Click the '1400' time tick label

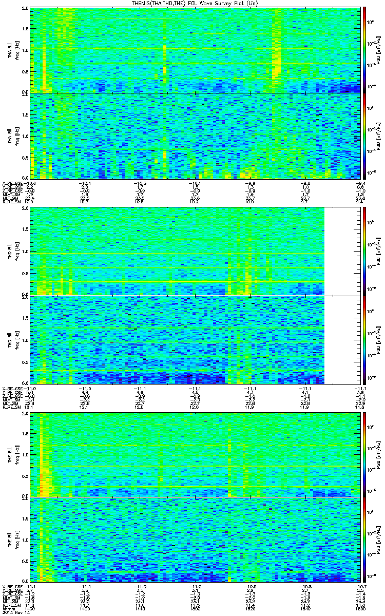tap(30, 608)
